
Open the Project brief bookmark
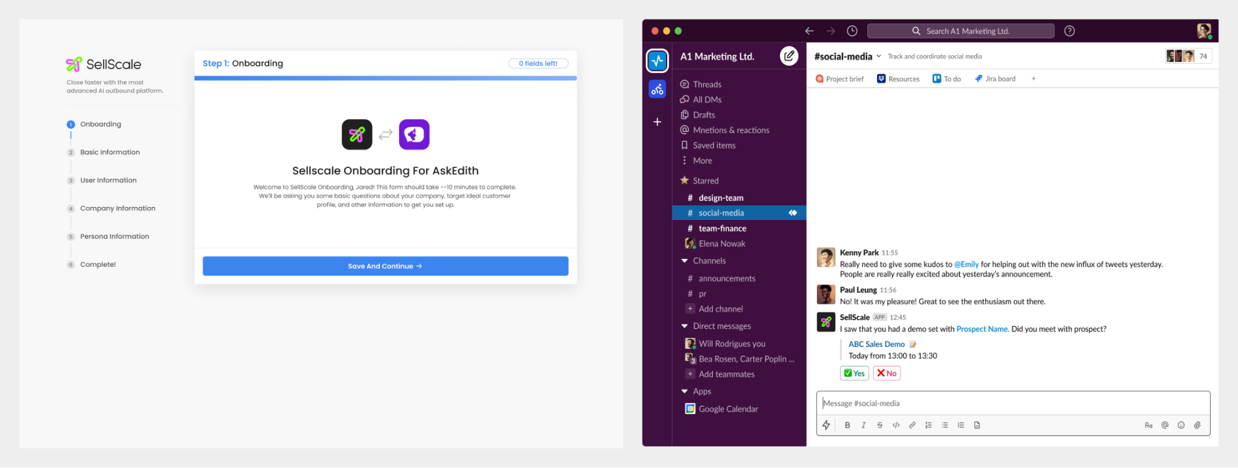pyautogui.click(x=839, y=79)
